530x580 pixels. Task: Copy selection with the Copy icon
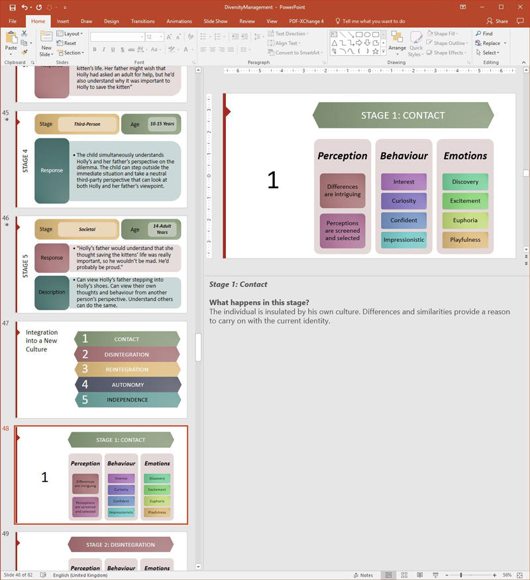click(24, 43)
